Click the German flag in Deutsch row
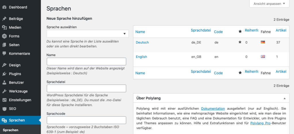This screenshot has height=134, width=294. (262, 42)
